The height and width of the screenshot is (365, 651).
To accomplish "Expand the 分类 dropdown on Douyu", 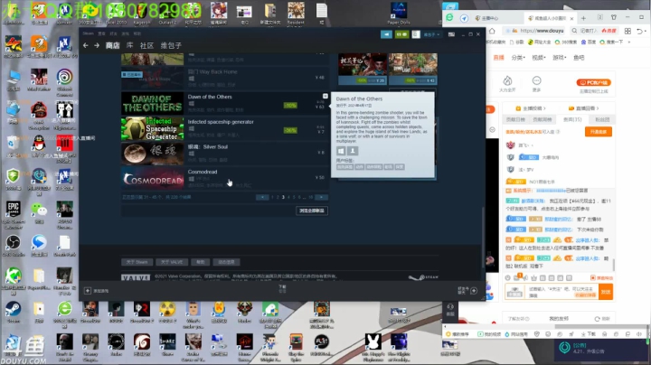I will (x=518, y=58).
